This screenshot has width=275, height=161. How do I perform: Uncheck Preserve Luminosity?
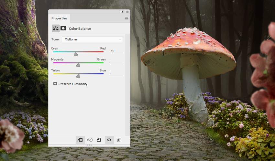[55, 84]
